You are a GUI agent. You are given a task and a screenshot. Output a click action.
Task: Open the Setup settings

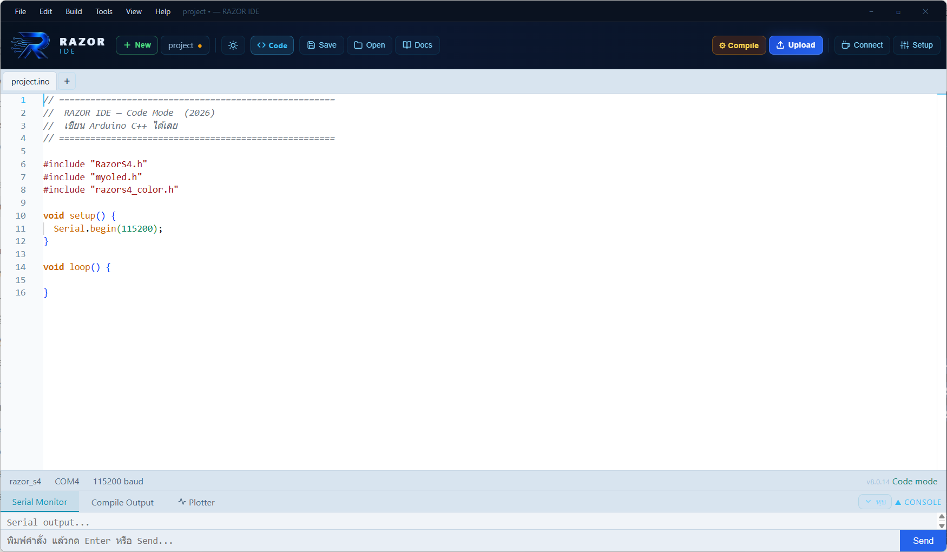(917, 45)
